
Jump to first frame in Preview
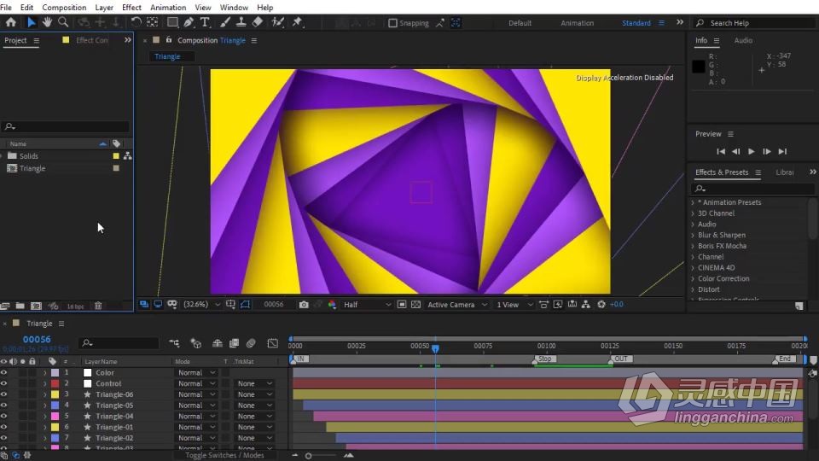pos(721,152)
